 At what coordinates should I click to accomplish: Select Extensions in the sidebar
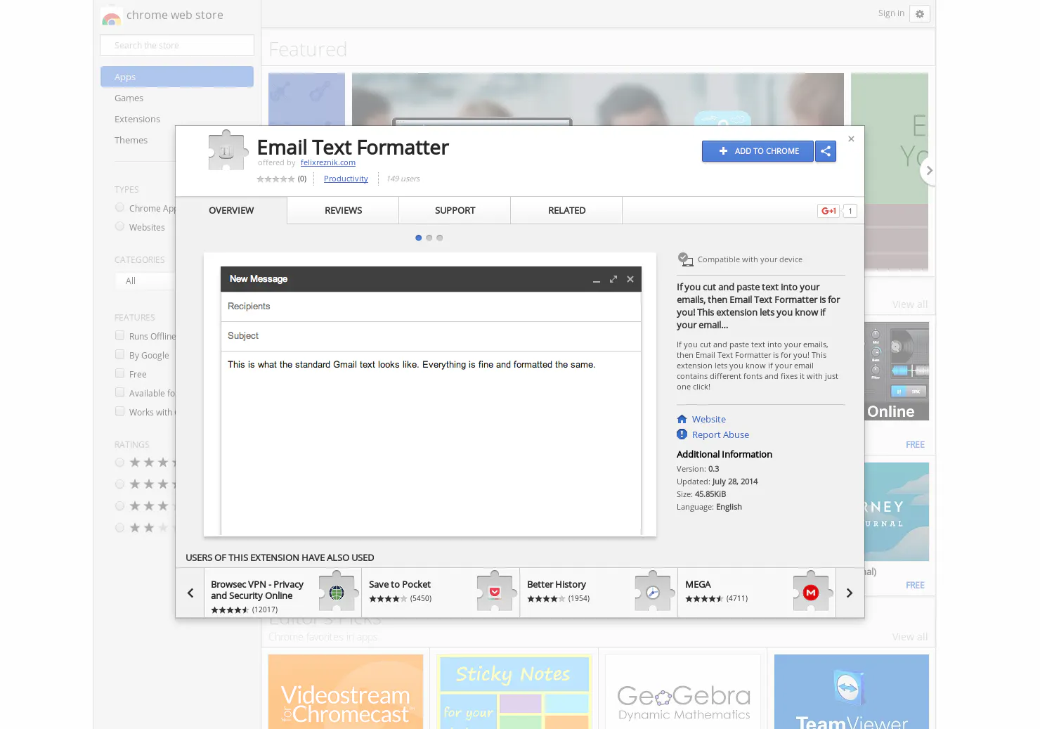pos(137,119)
